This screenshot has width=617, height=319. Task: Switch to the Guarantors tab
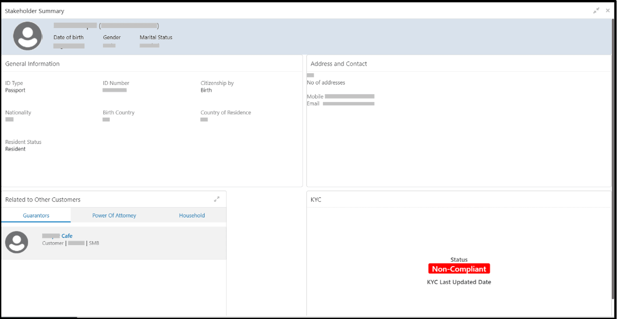pos(36,215)
